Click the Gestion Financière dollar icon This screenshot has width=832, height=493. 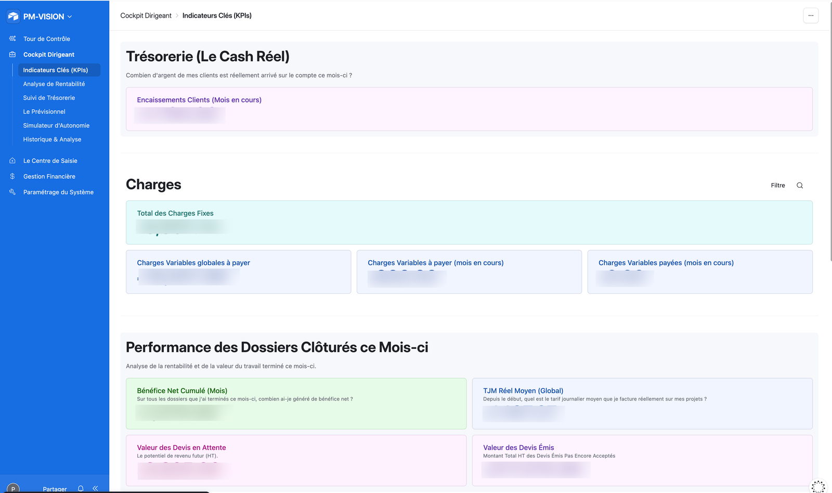tap(12, 176)
